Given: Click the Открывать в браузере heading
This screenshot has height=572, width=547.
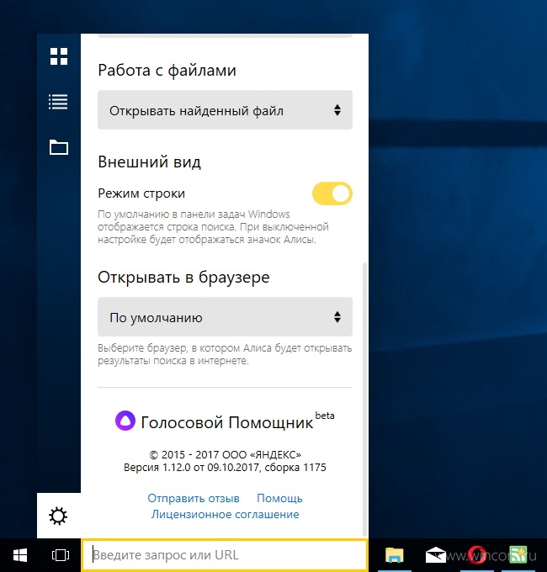Looking at the screenshot, I should (183, 278).
